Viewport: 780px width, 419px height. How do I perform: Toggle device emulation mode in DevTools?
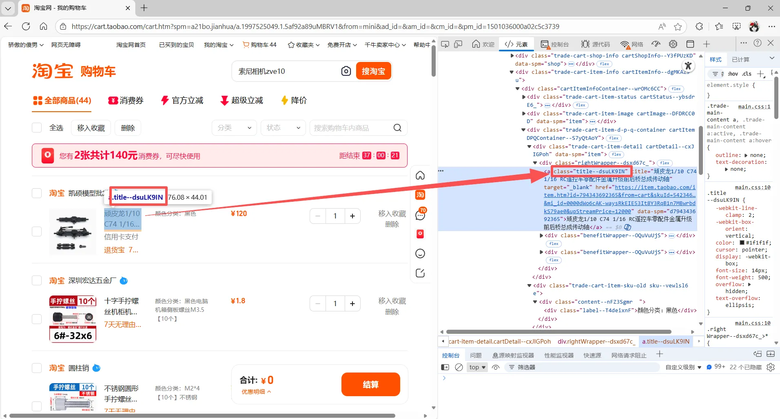pyautogui.click(x=458, y=44)
